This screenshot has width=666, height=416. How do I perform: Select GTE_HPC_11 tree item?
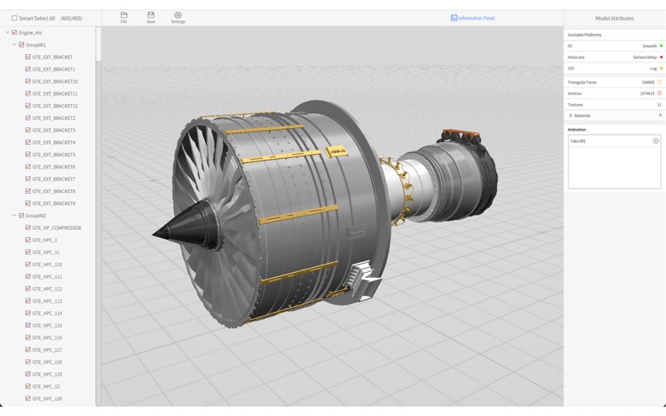(46, 252)
